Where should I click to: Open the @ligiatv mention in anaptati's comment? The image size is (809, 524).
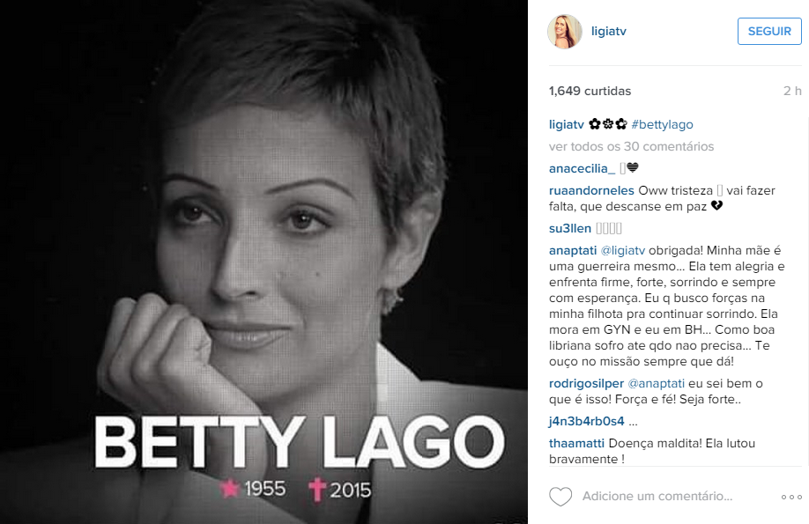click(623, 251)
